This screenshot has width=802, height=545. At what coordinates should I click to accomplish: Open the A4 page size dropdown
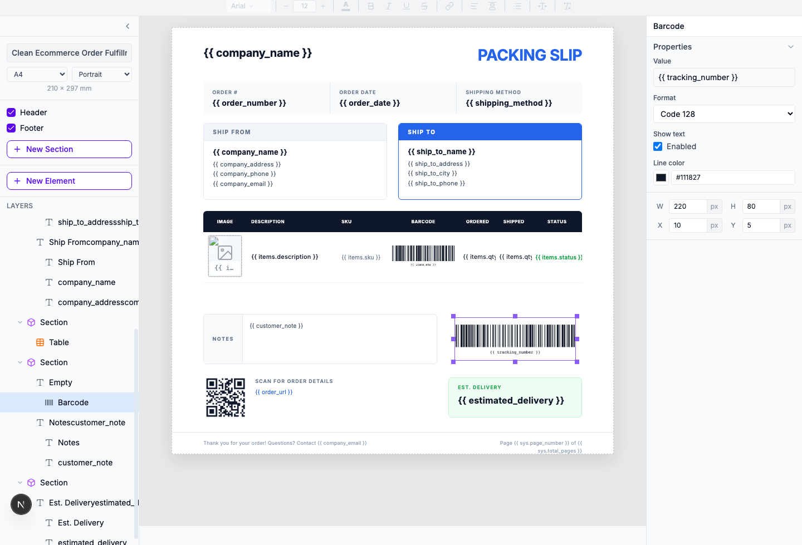click(37, 74)
